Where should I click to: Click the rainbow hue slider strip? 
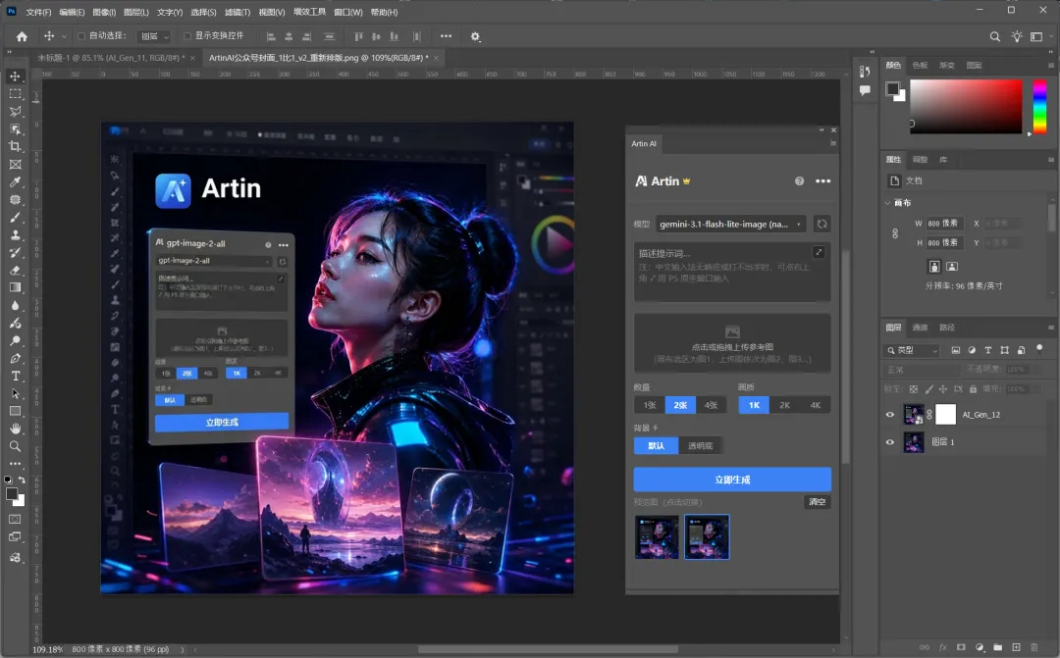pyautogui.click(x=1039, y=108)
